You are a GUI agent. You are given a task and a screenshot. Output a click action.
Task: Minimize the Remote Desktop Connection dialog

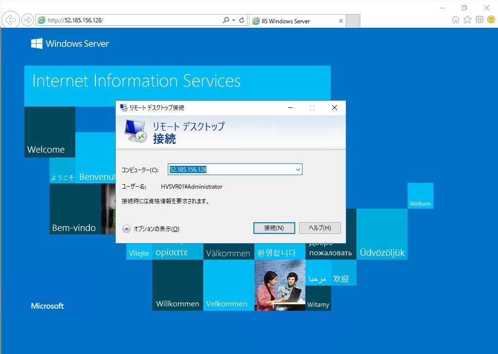(290, 107)
